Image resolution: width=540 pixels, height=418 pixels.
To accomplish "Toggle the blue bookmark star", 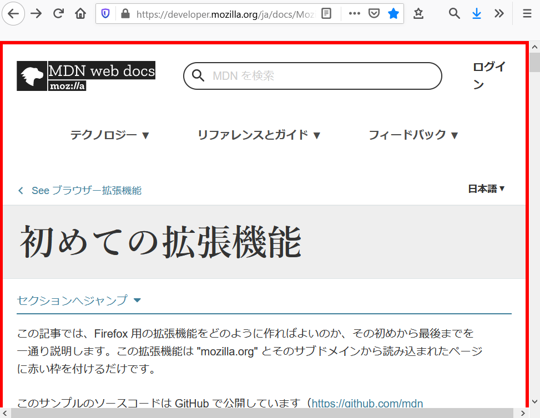I will point(393,14).
